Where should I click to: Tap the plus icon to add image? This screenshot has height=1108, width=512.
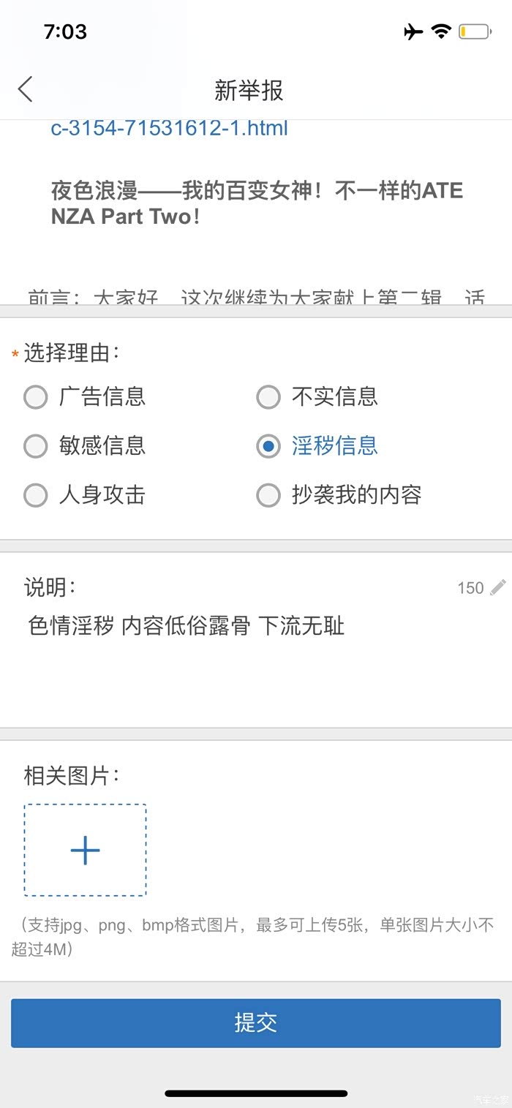[85, 850]
